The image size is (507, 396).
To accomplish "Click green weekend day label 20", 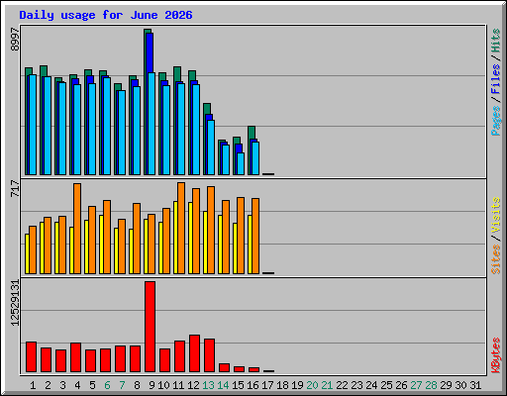I will [x=312, y=385].
